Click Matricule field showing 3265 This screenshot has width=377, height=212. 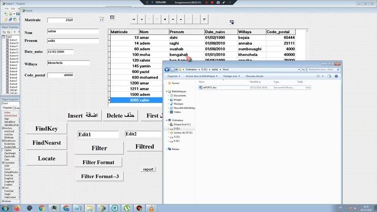point(60,20)
